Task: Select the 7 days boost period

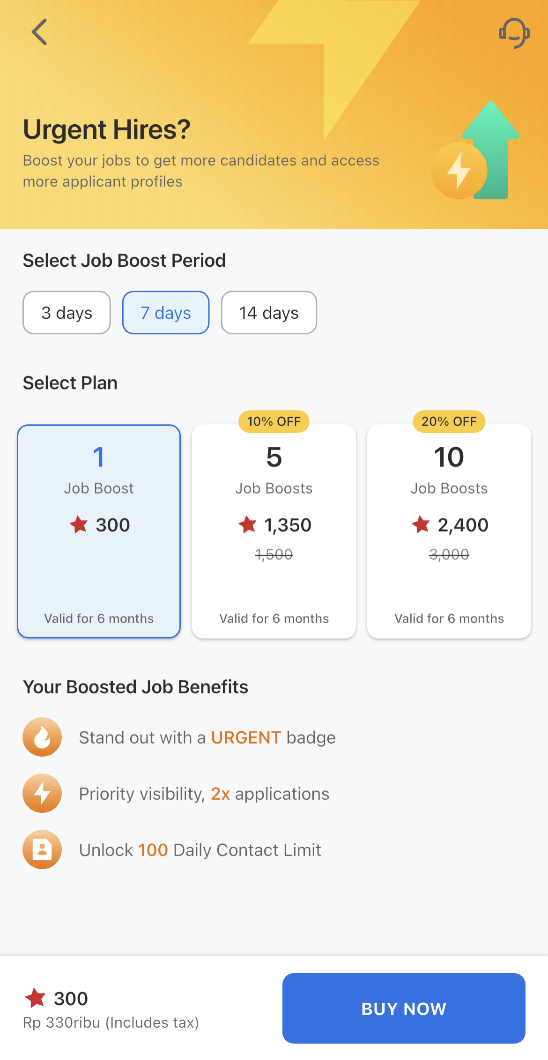Action: (166, 313)
